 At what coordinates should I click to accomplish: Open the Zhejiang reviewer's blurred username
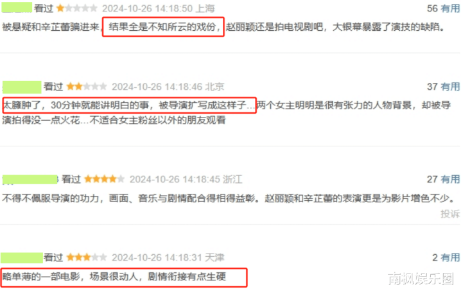click(x=30, y=179)
